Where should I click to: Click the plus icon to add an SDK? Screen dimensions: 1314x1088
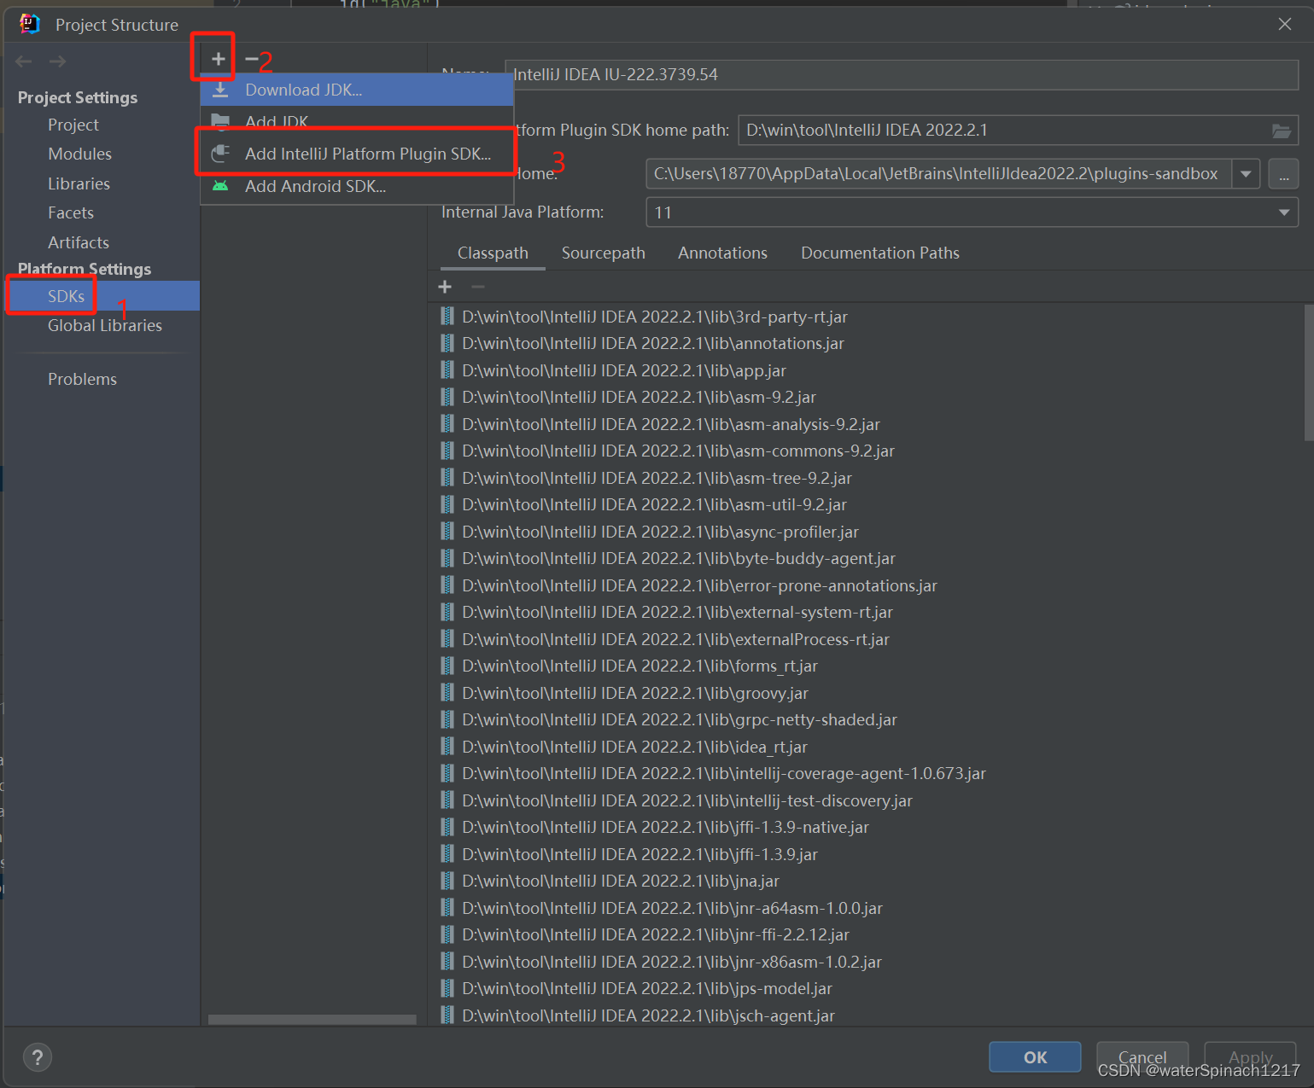coord(219,59)
